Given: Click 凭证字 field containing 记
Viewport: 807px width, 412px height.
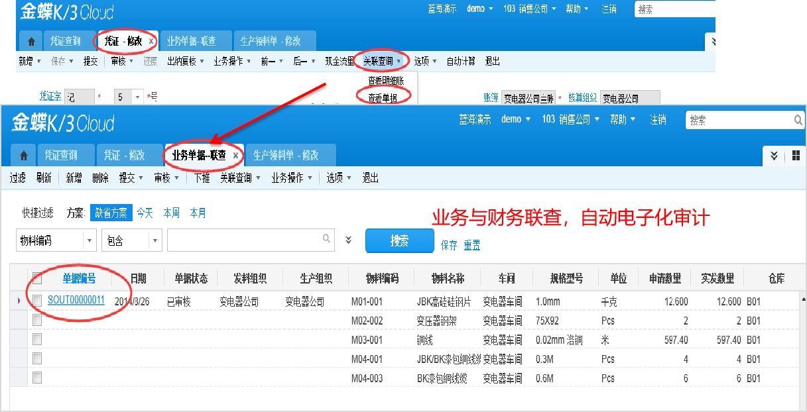Looking at the screenshot, I should click(x=80, y=97).
